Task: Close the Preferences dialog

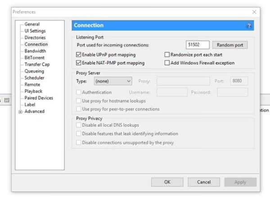Action: (254, 12)
